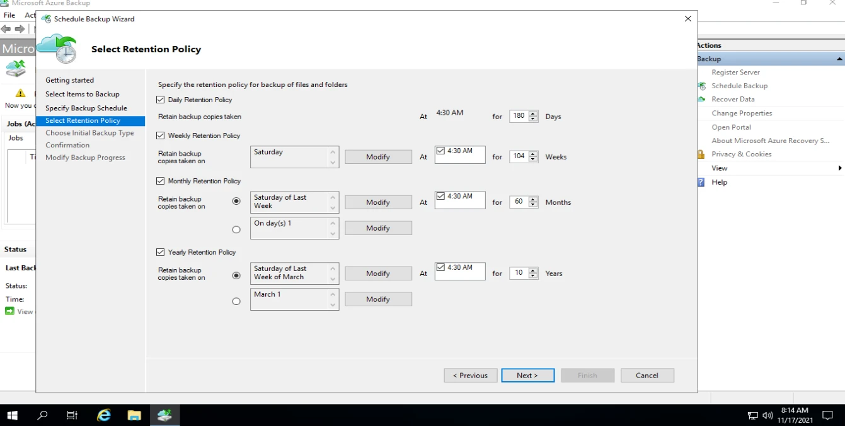Select the On day(s) 1 monthly radio button
Screen dimensions: 845x426
pos(236,229)
